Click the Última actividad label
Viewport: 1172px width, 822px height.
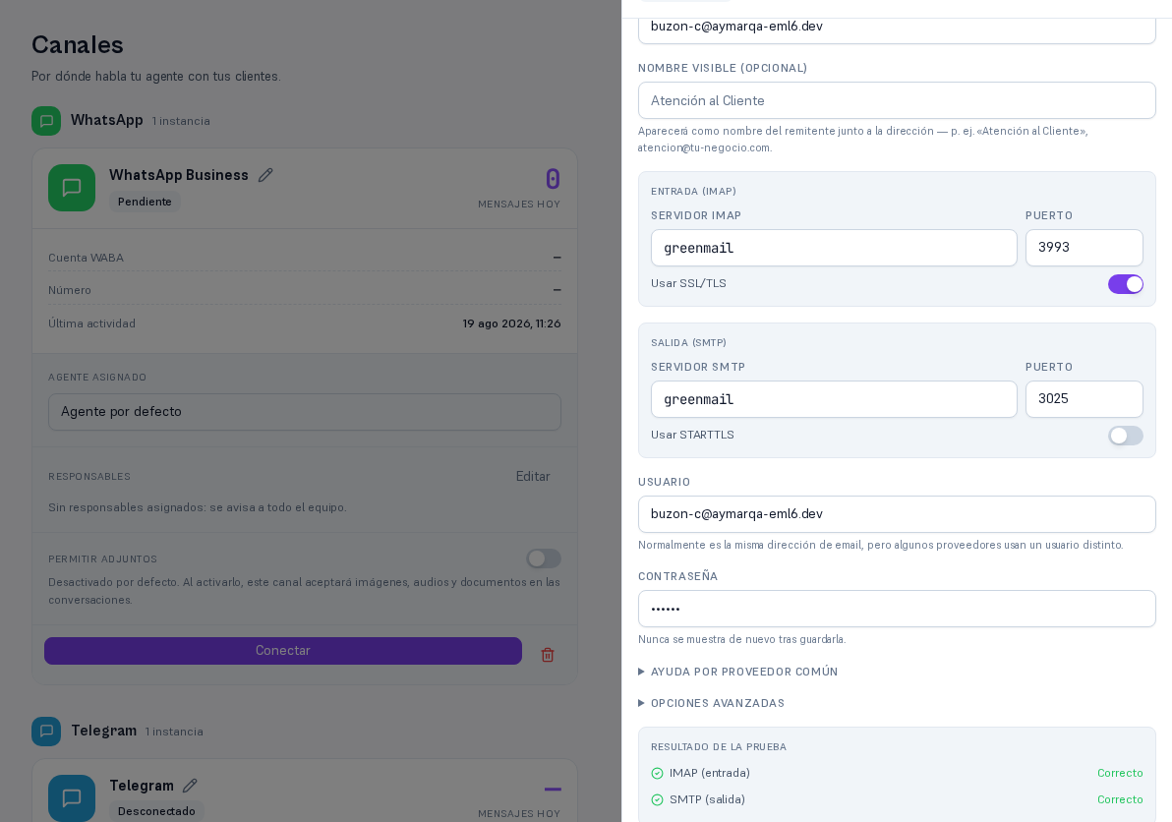tap(92, 323)
